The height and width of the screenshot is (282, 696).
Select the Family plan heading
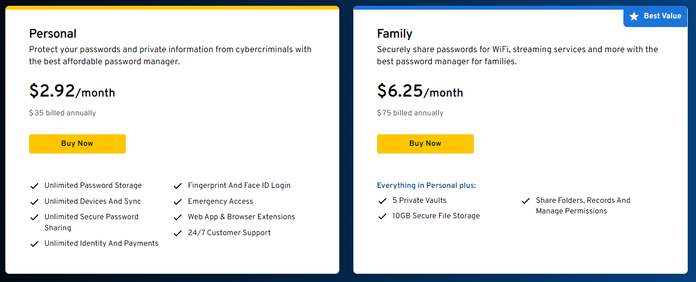[395, 34]
